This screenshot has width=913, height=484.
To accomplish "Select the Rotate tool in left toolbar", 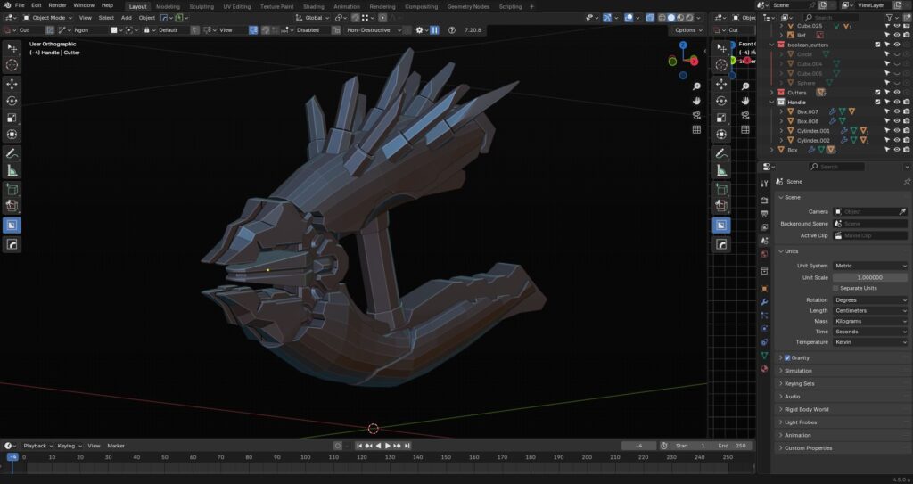I will pyautogui.click(x=12, y=101).
